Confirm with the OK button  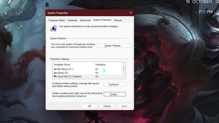point(90,106)
